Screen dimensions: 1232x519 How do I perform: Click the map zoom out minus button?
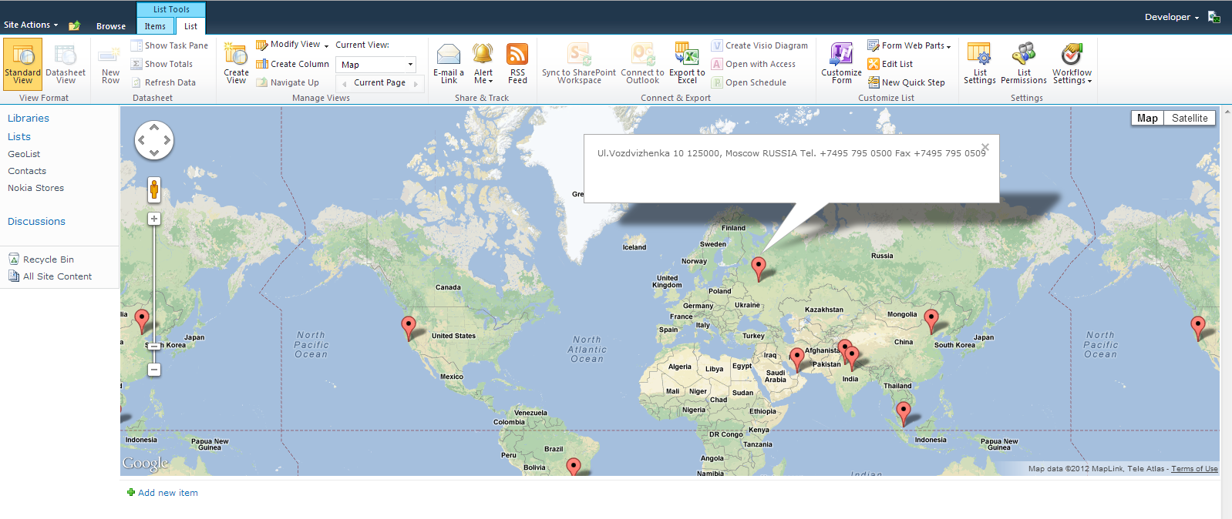click(154, 370)
